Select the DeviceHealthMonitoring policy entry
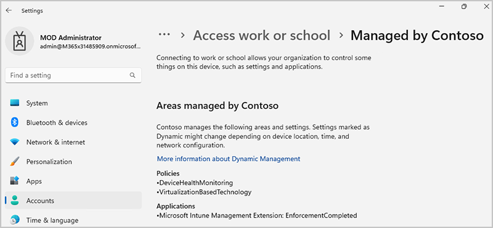Screen dimensions: 493x228 [195, 183]
